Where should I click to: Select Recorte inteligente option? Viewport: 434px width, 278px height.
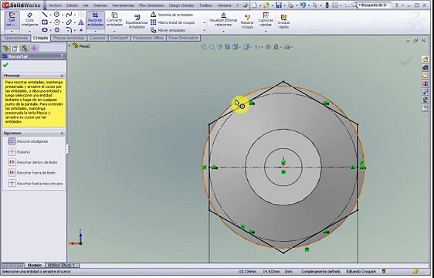click(x=28, y=141)
